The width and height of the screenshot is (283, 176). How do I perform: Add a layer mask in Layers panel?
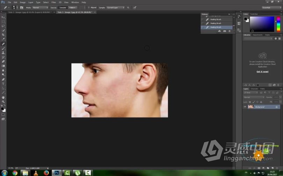click(259, 168)
